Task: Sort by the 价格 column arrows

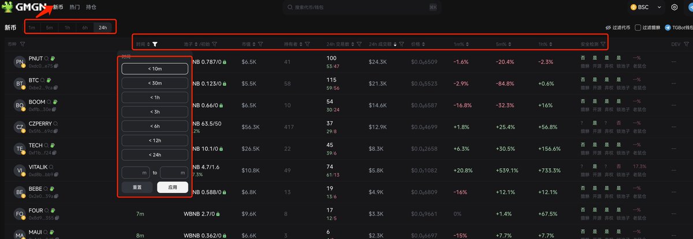Action: click(423, 44)
